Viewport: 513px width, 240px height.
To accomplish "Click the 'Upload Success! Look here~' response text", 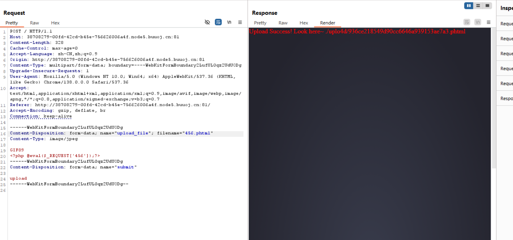I will click(x=286, y=31).
